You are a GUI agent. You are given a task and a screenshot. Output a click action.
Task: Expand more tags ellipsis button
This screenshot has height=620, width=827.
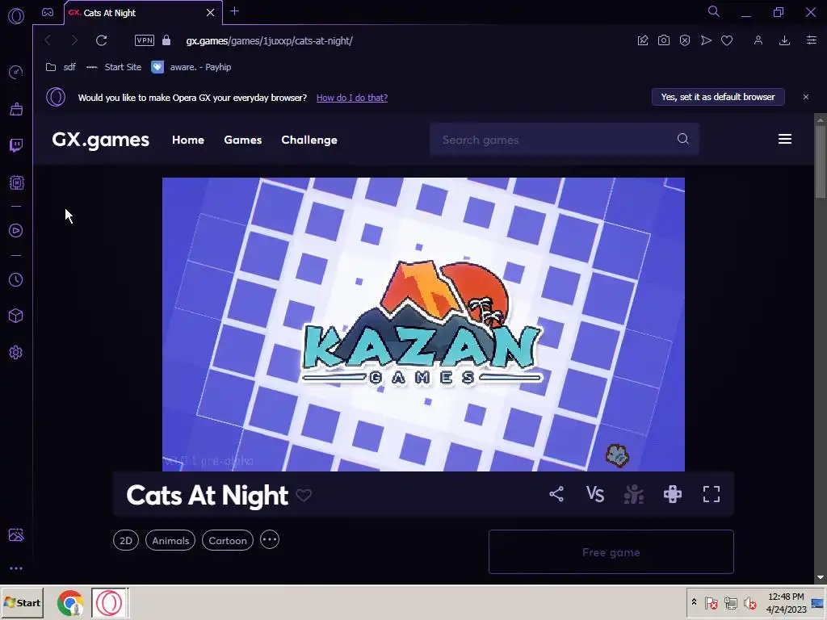click(270, 540)
